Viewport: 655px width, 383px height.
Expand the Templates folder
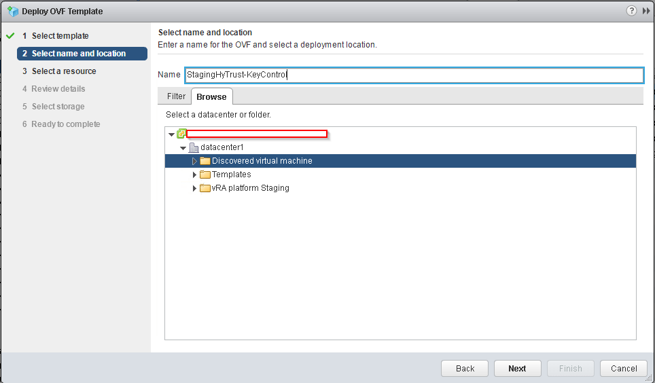(195, 175)
